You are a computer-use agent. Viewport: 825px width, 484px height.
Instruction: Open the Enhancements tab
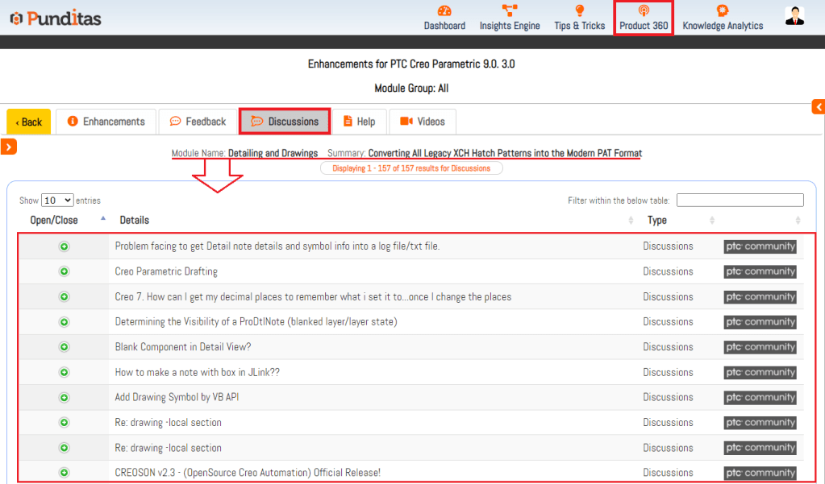[x=106, y=122]
